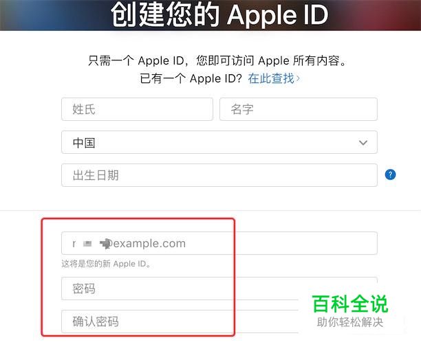Click the 助你轻松解决 watermark caption
The width and height of the screenshot is (421, 351).
[350, 322]
